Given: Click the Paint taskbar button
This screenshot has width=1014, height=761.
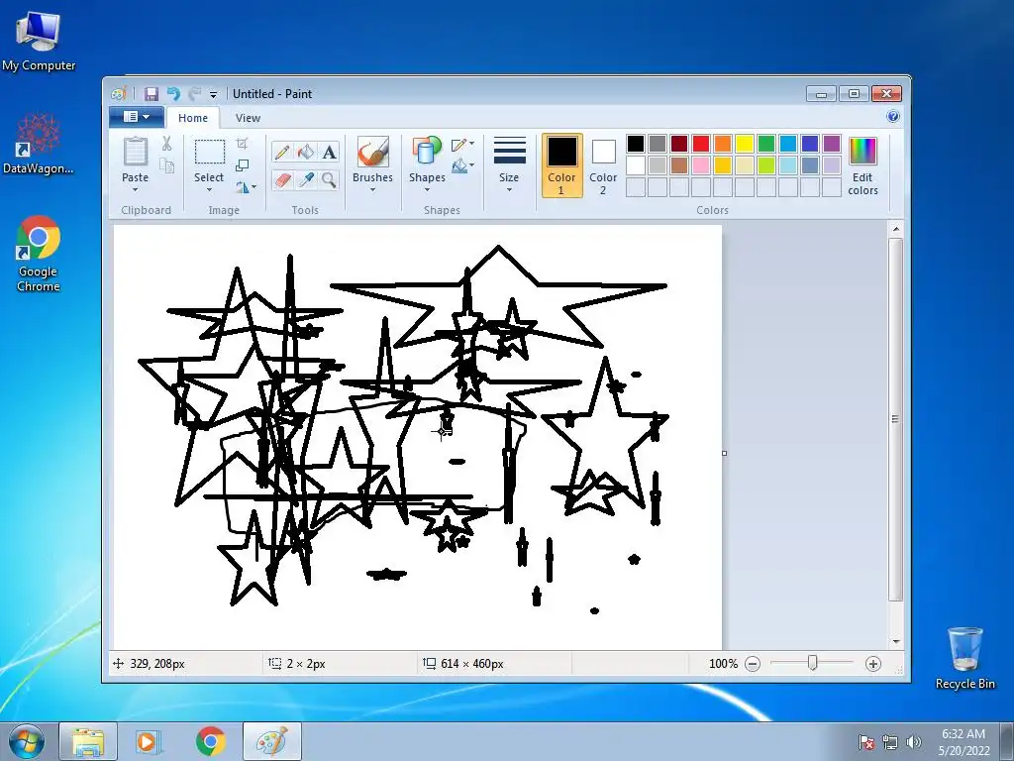Looking at the screenshot, I should point(272,741).
